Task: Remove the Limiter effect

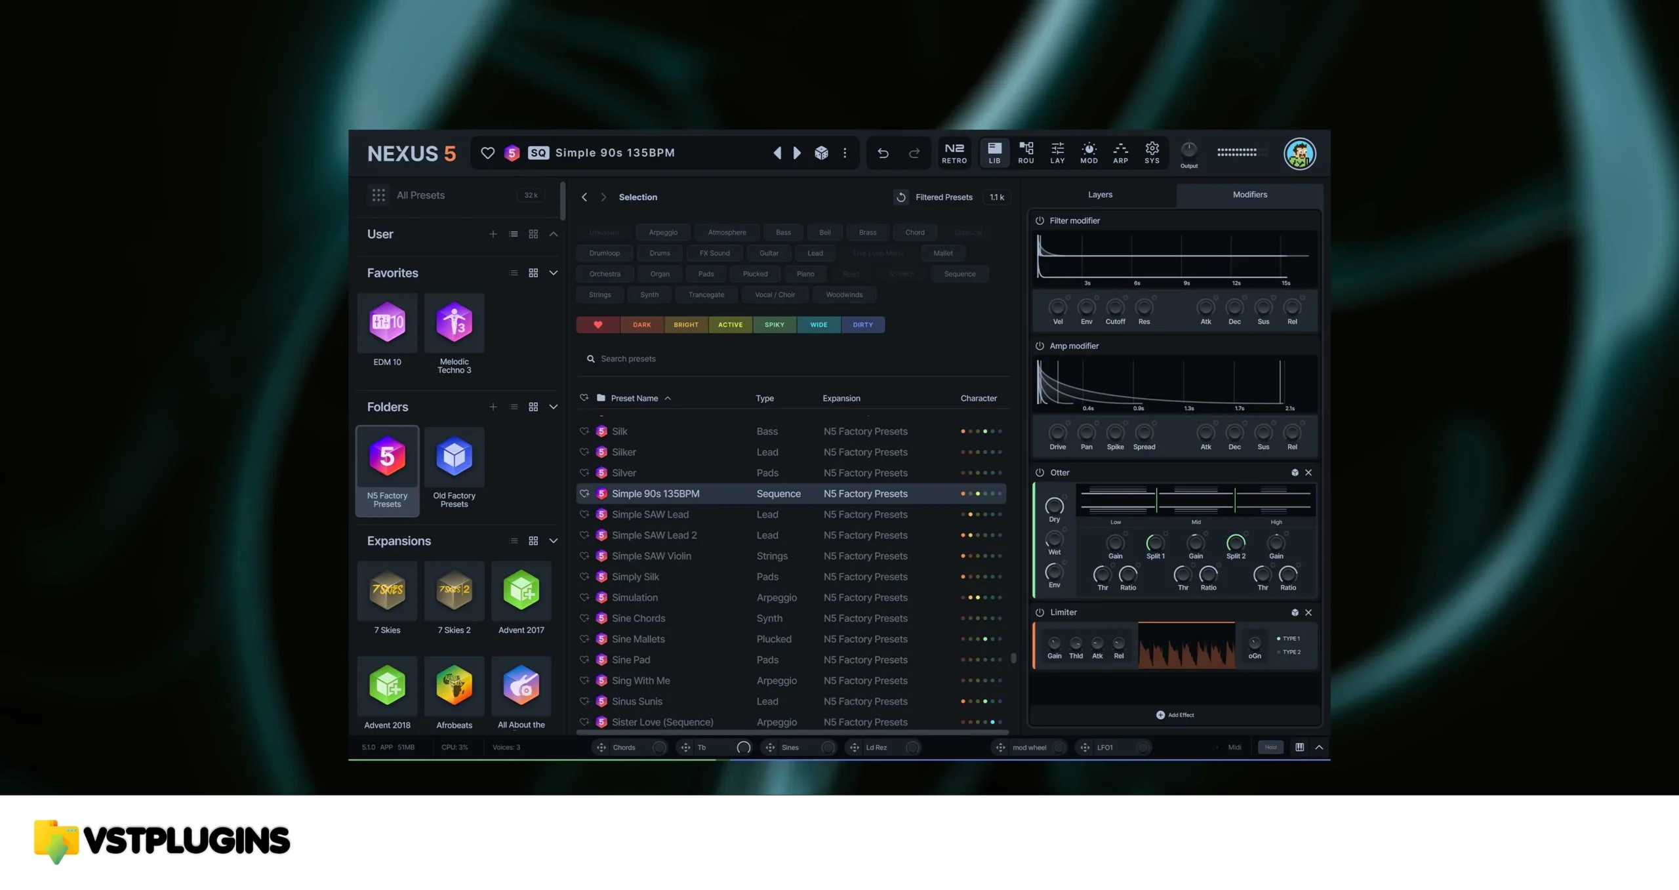Action: (1308, 612)
